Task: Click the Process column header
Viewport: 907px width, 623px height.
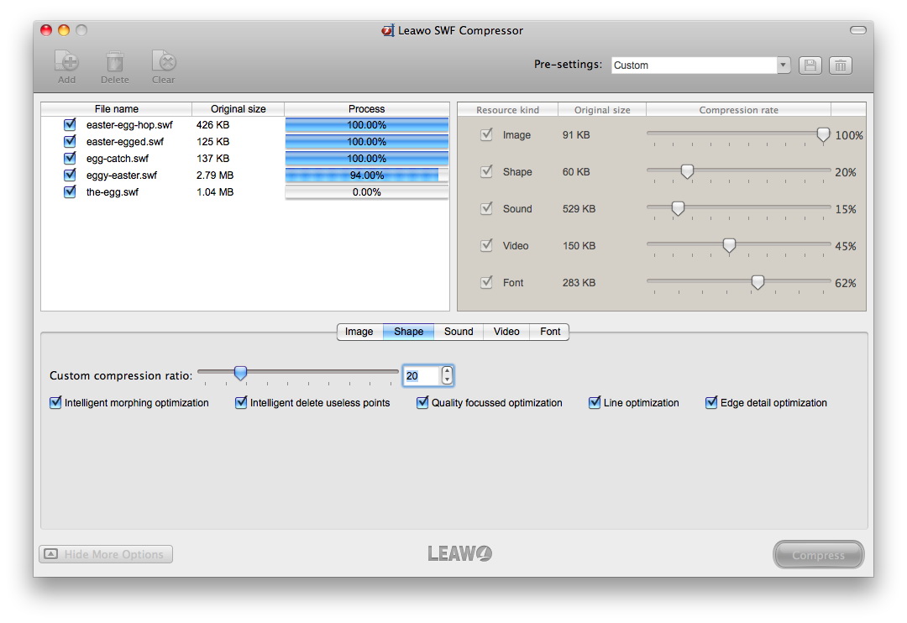Action: pyautogui.click(x=367, y=109)
